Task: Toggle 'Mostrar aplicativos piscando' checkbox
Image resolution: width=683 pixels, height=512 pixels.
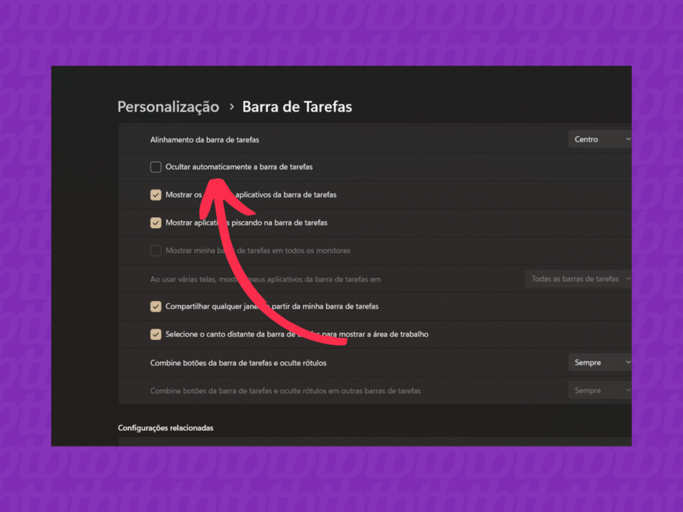Action: [155, 223]
